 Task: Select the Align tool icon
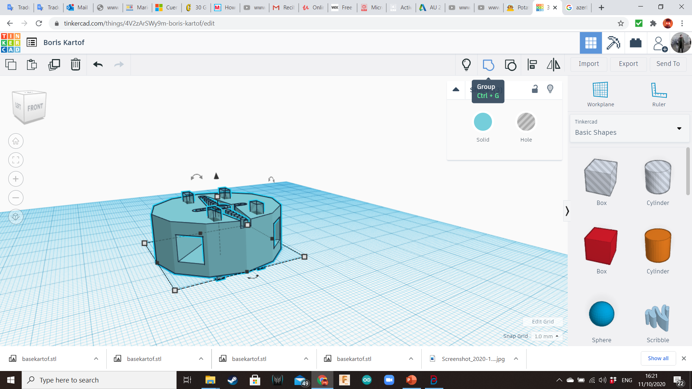pos(532,65)
